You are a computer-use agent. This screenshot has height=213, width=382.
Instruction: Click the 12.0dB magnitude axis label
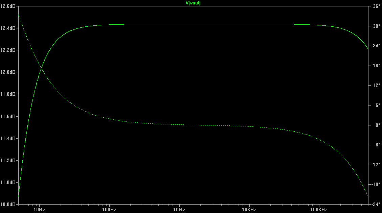point(8,72)
